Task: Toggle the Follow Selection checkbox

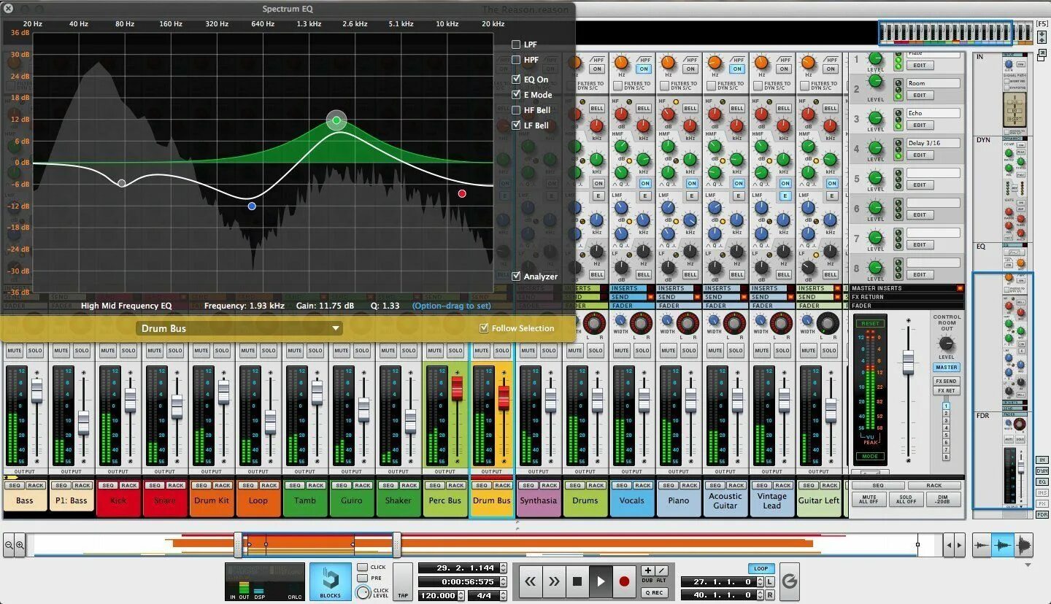Action: coord(483,328)
